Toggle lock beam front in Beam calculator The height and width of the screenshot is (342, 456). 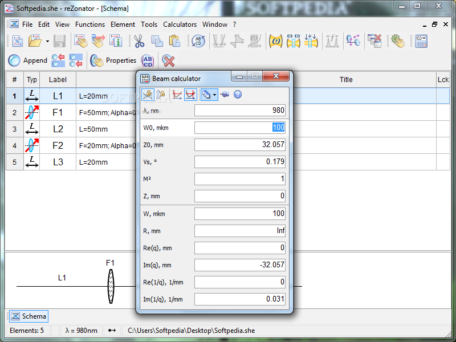161,95
